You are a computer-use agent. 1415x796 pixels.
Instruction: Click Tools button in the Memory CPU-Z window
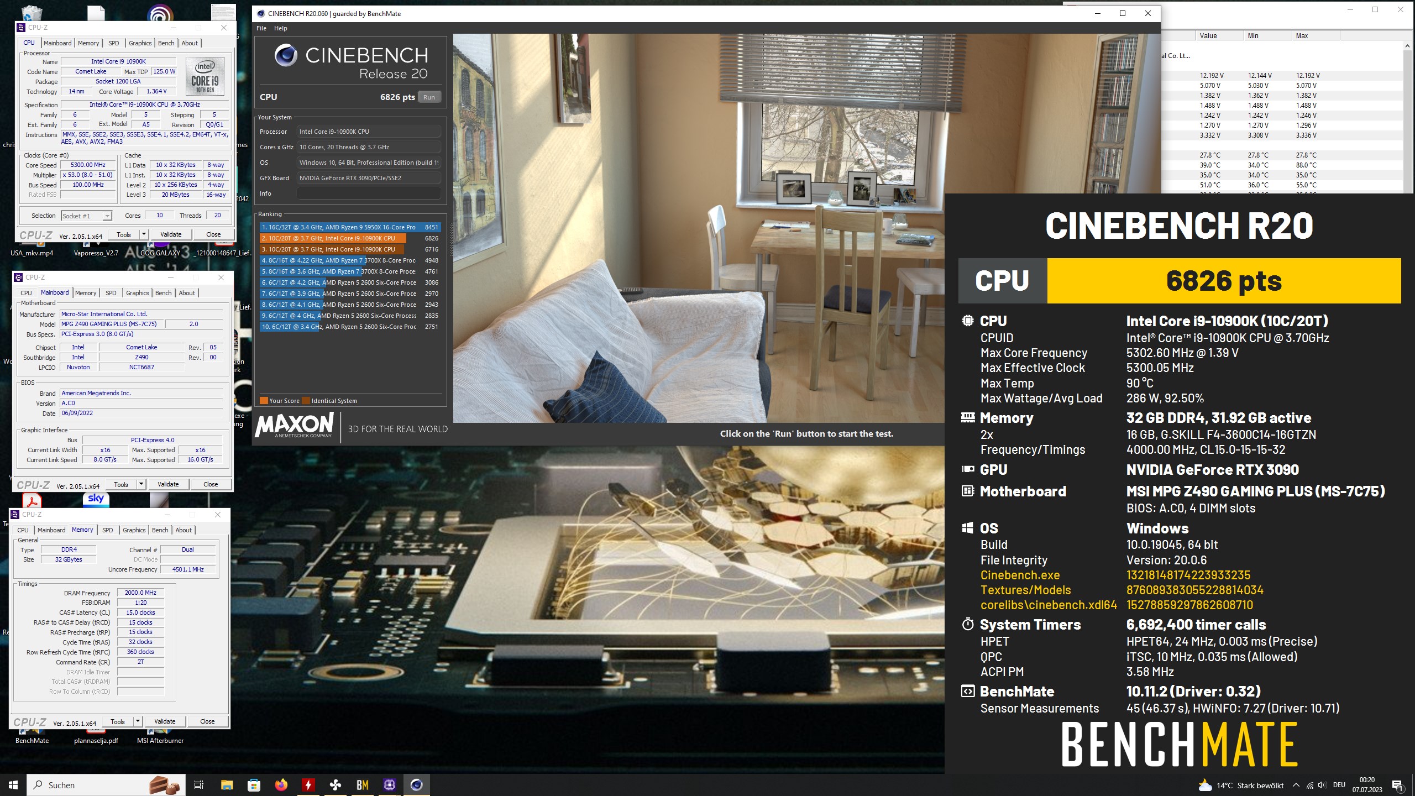[118, 721]
